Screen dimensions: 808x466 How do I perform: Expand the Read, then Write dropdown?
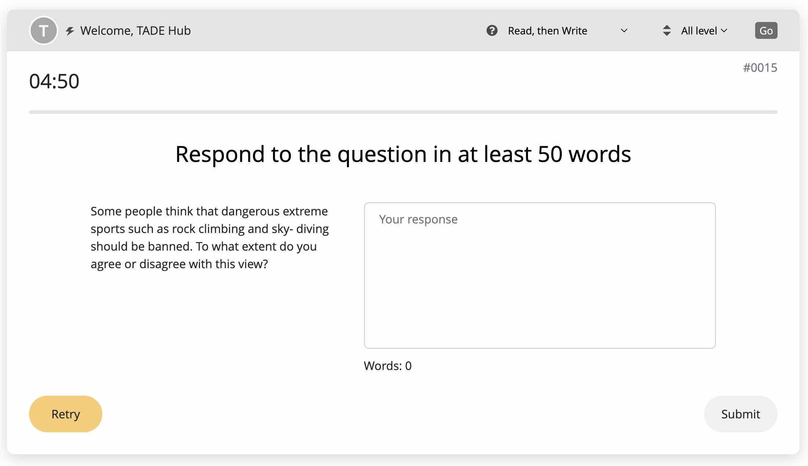568,31
